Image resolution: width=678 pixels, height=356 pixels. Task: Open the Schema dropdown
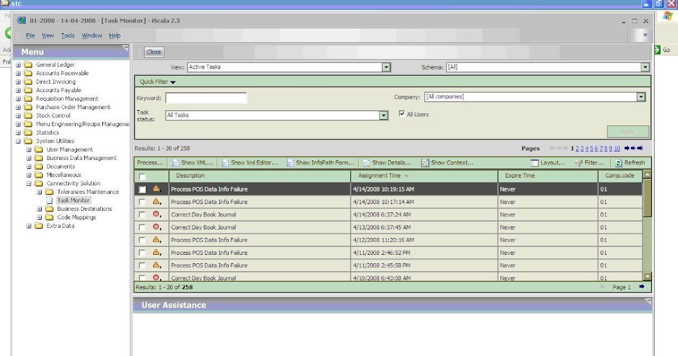coord(645,67)
